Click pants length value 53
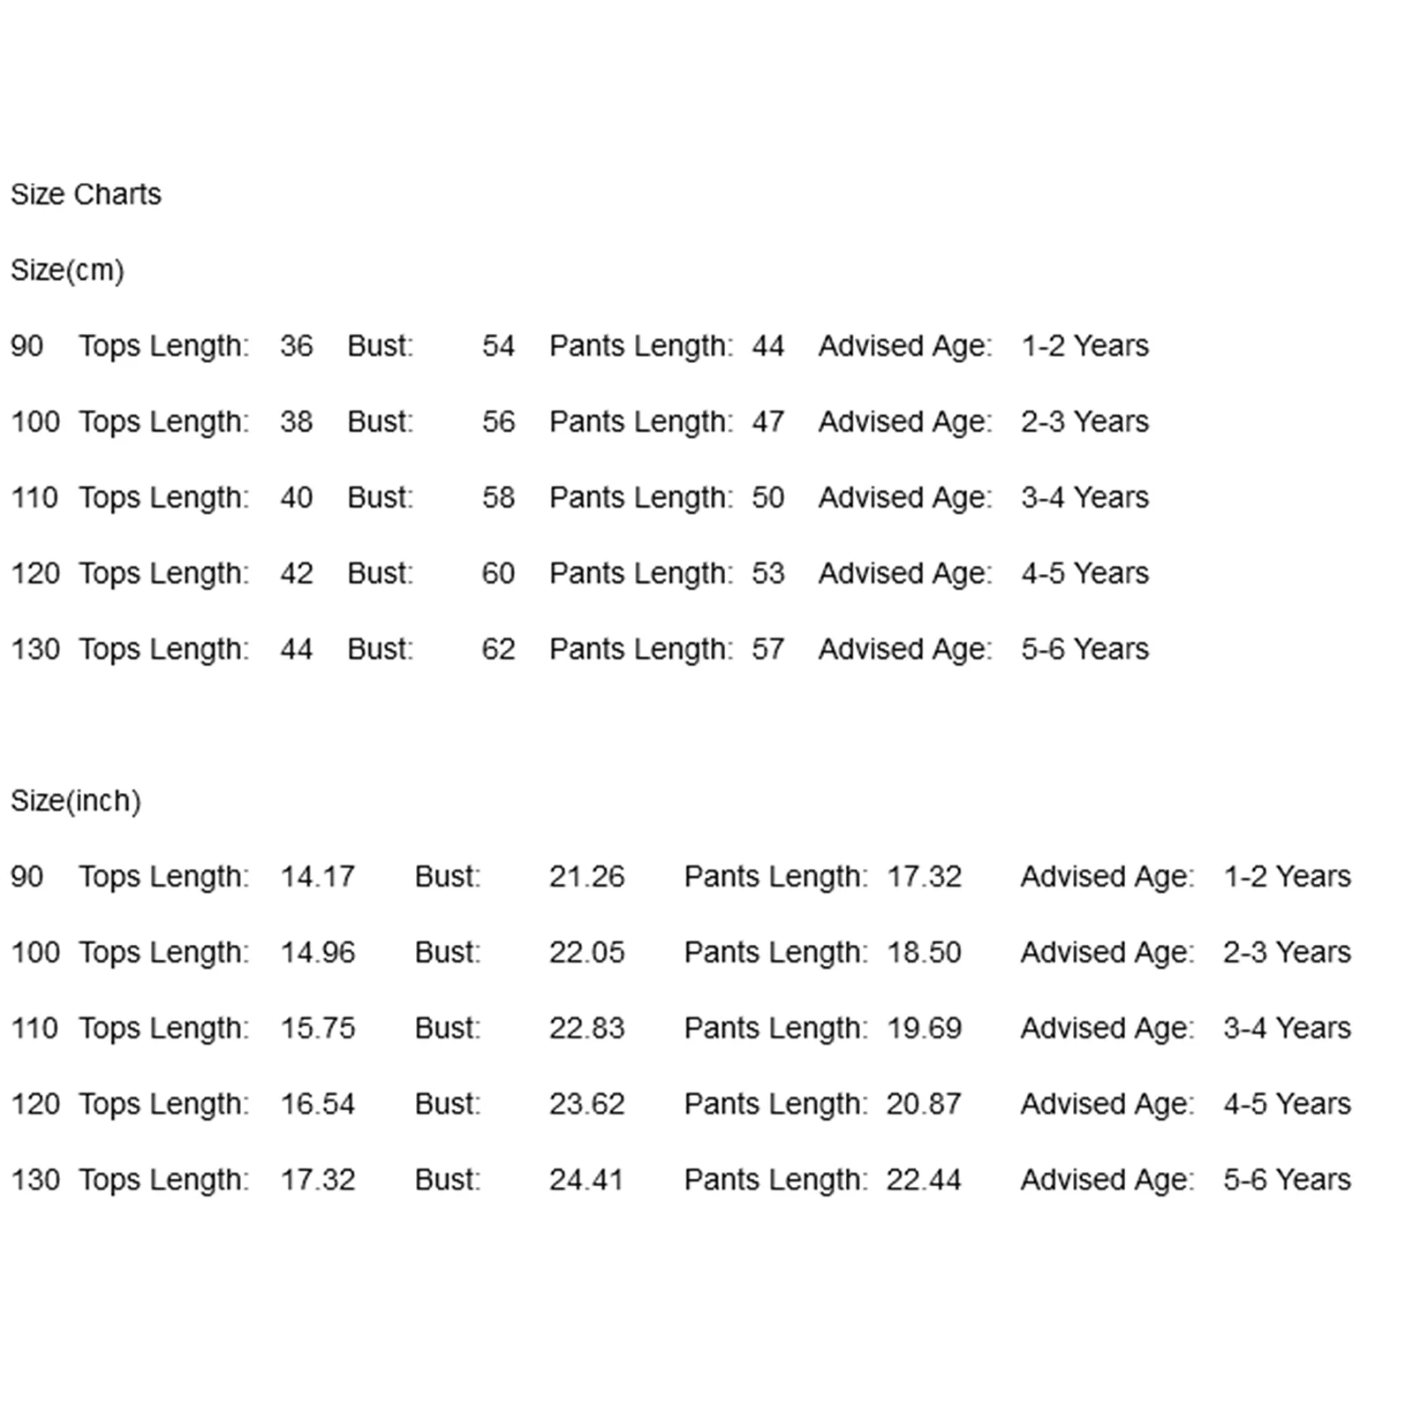This screenshot has height=1413, width=1413. 767,574
